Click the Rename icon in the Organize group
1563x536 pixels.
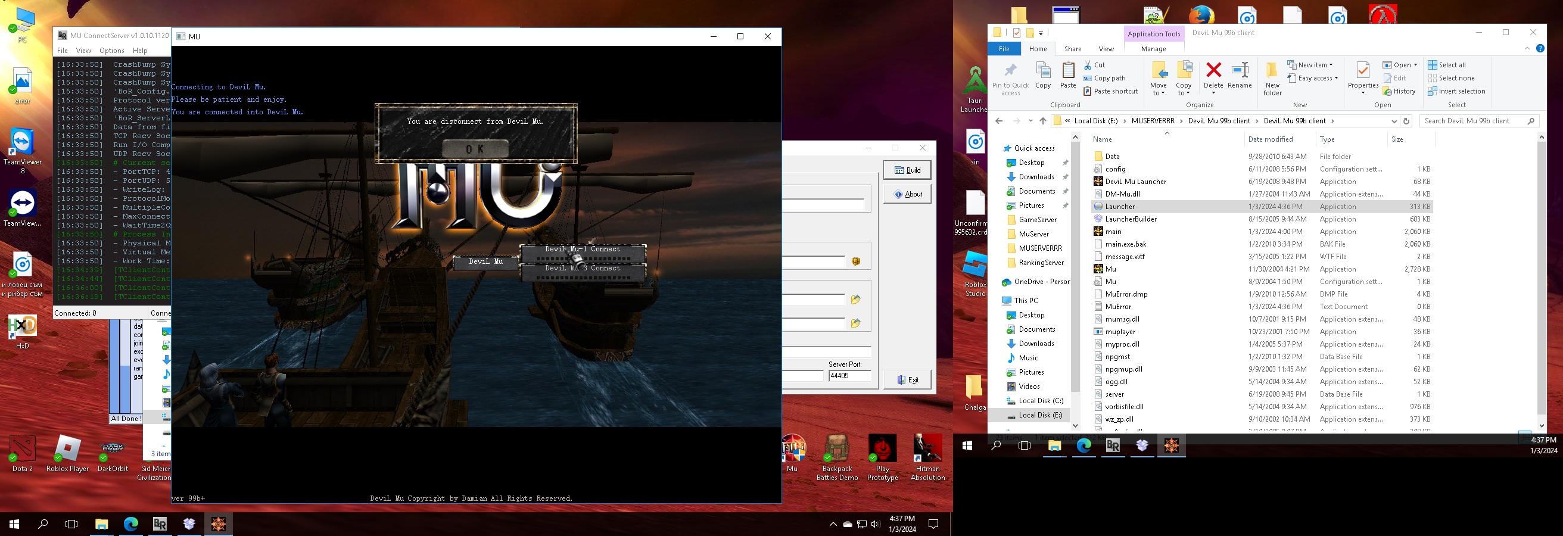point(1240,75)
